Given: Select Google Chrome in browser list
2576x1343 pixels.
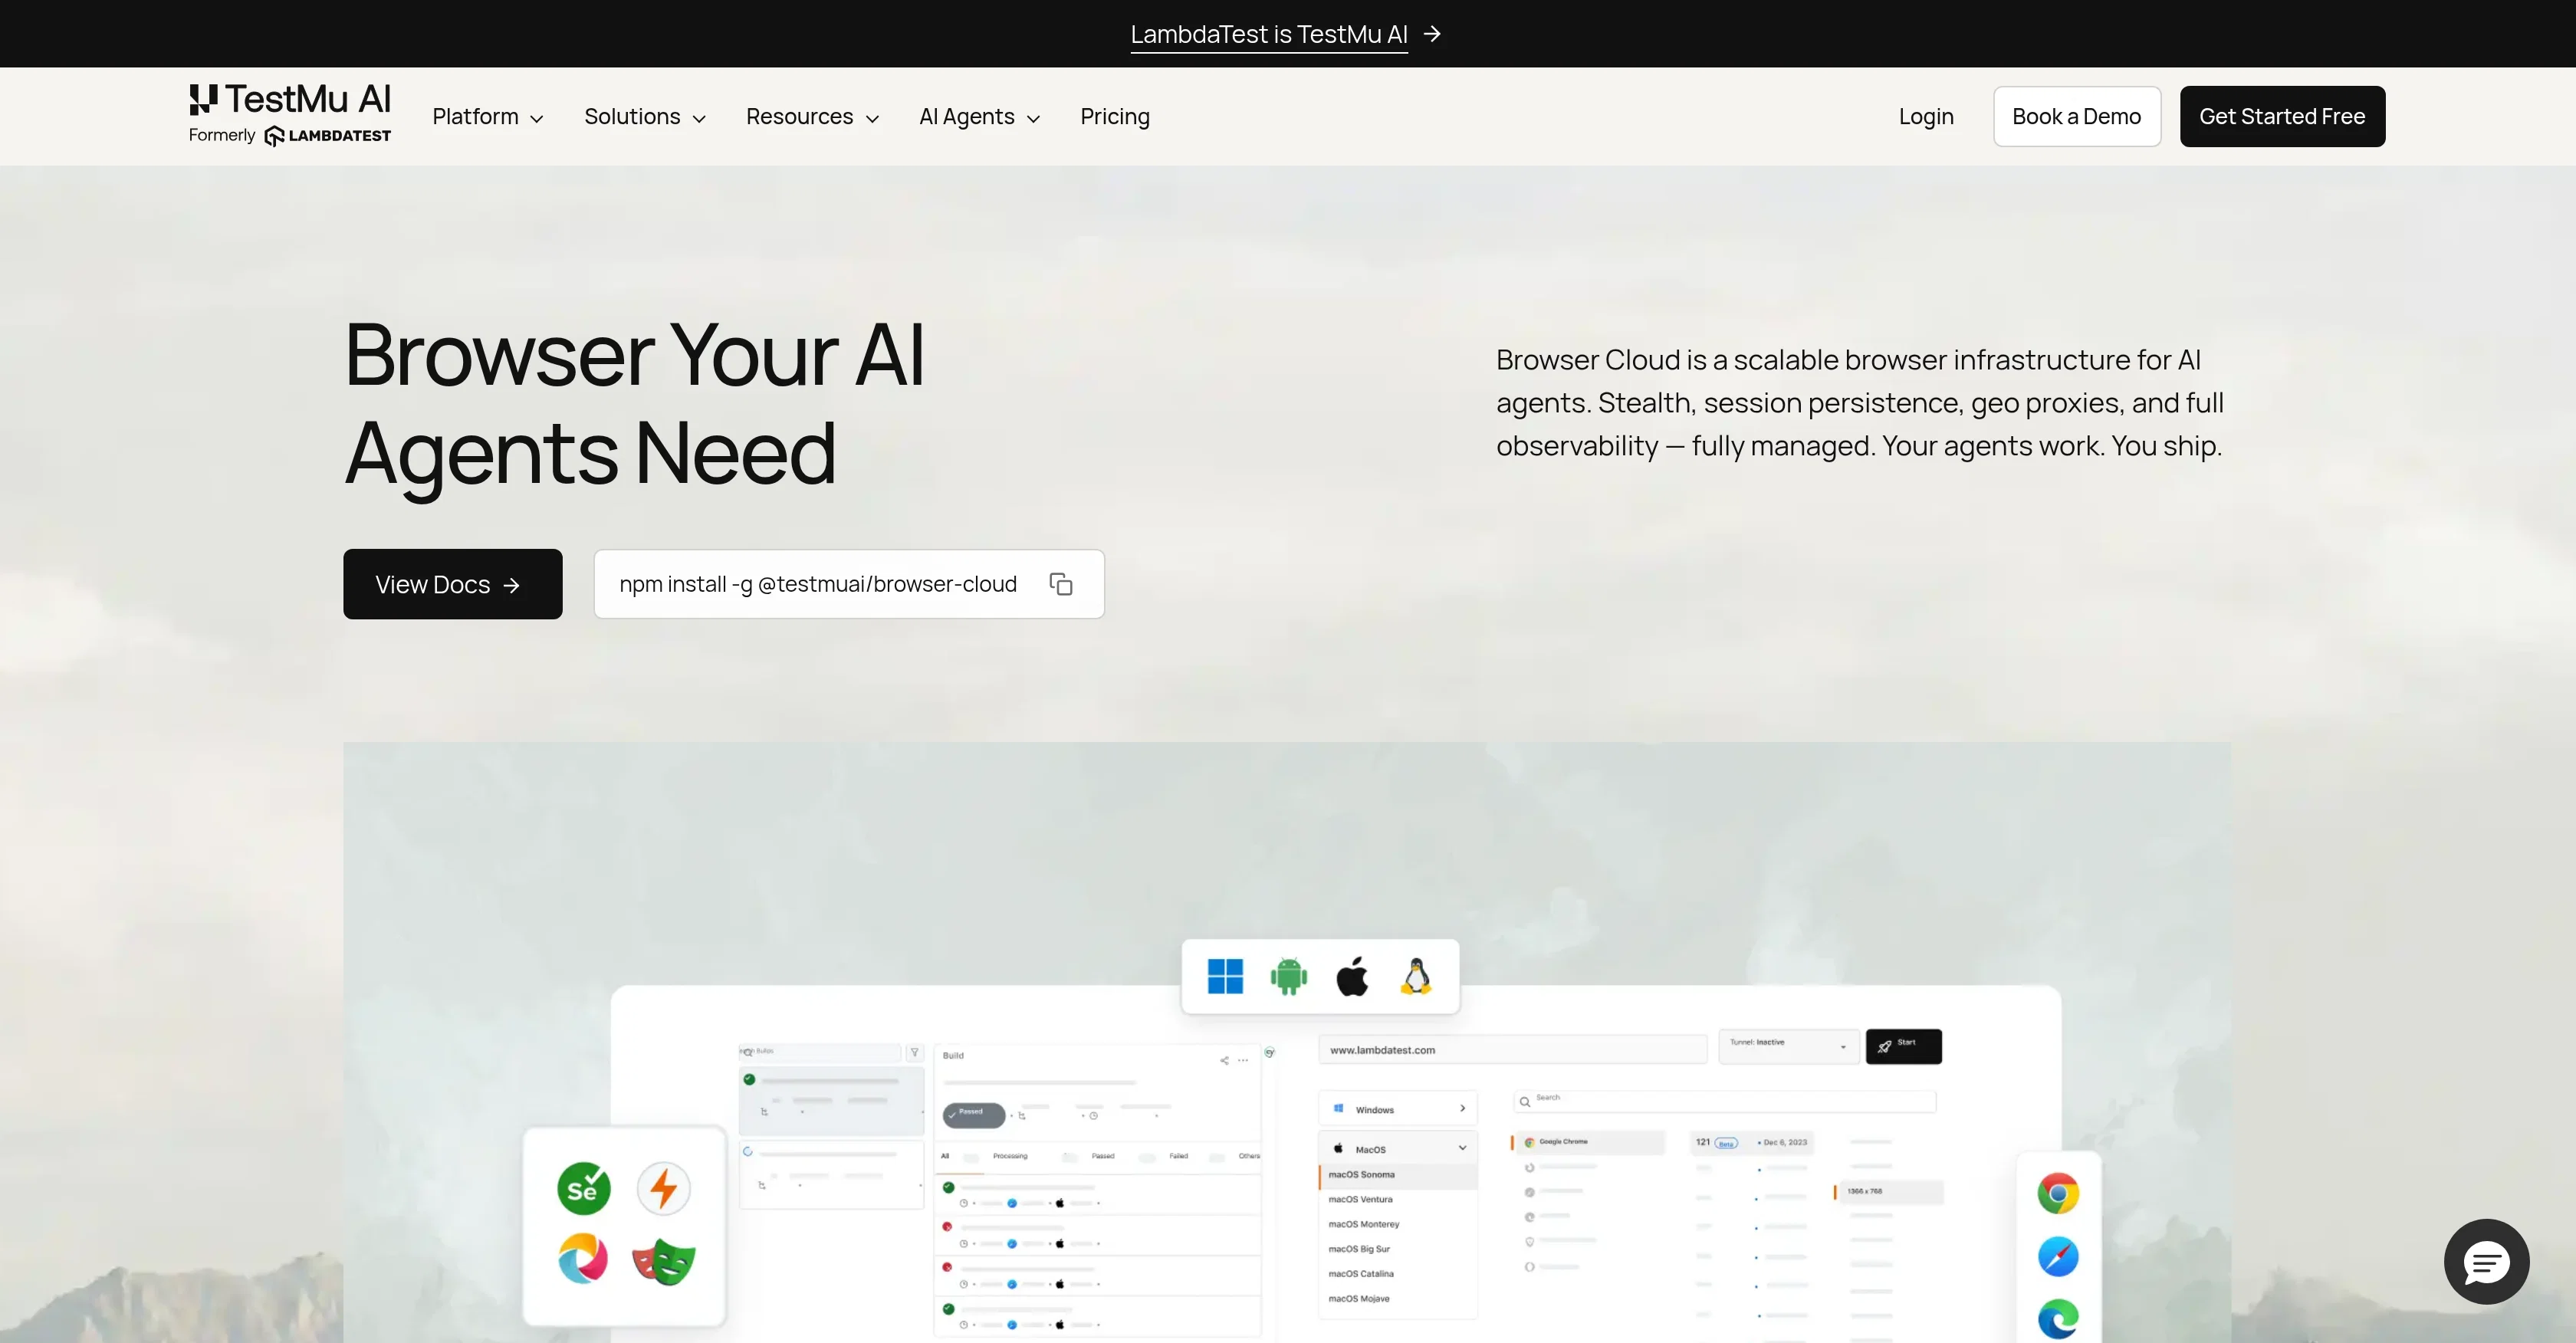Looking at the screenshot, I should click(x=1588, y=1142).
